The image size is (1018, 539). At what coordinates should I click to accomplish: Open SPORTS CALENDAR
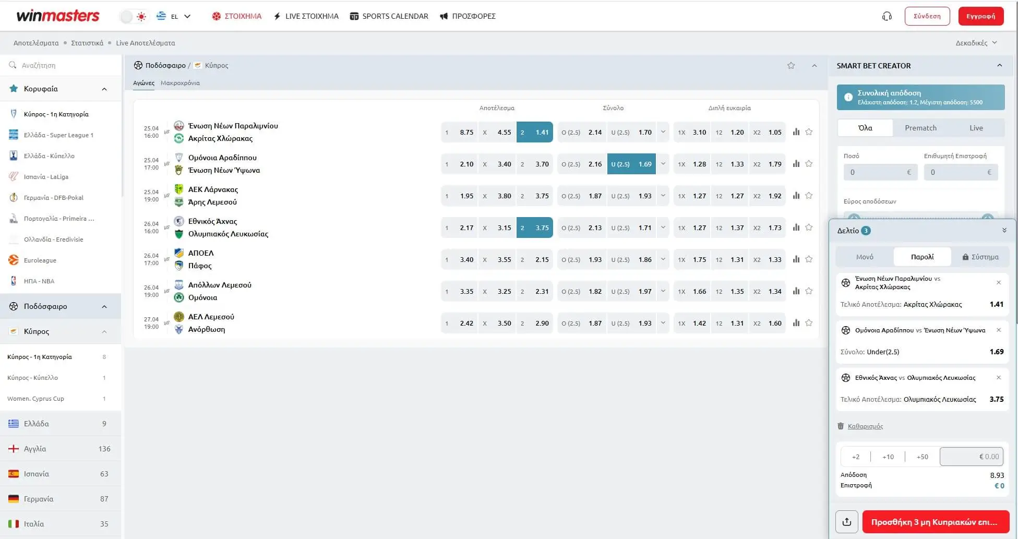pyautogui.click(x=389, y=16)
